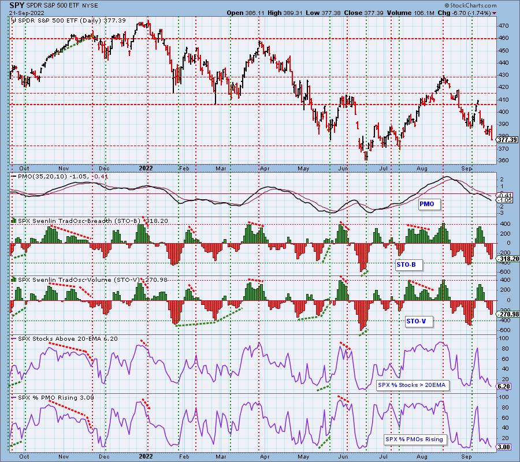This screenshot has height=462, width=520.
Task: Click the Jun label on the bottom axis
Action: click(343, 456)
